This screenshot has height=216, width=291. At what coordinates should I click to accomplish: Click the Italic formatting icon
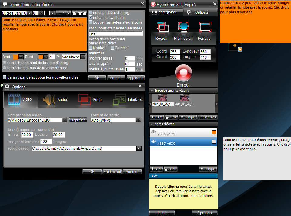coord(63,13)
